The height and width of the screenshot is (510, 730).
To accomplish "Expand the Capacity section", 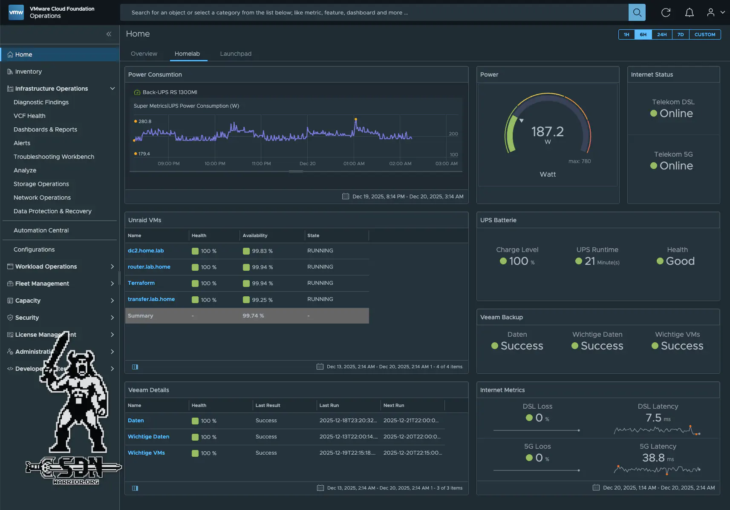I will tap(112, 301).
